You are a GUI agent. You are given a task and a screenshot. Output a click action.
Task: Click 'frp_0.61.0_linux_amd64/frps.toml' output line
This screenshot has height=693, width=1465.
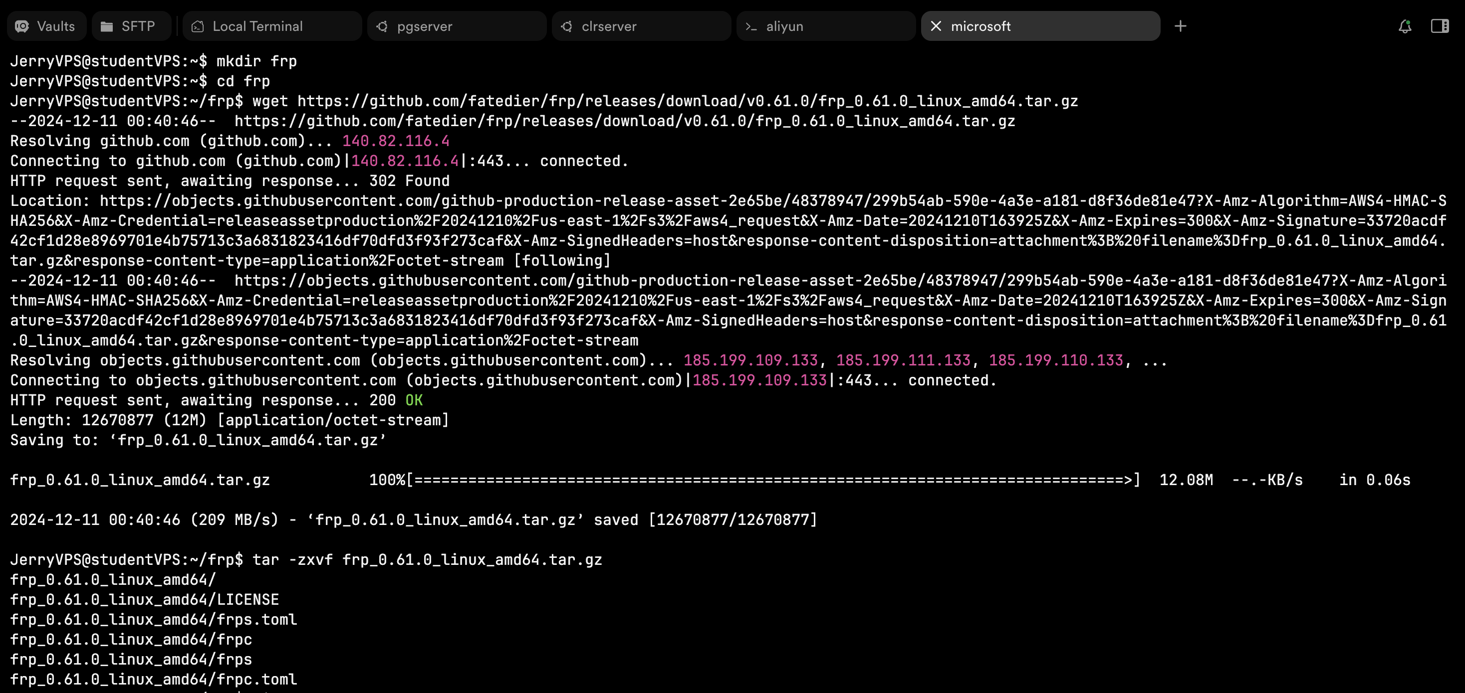[x=154, y=619]
